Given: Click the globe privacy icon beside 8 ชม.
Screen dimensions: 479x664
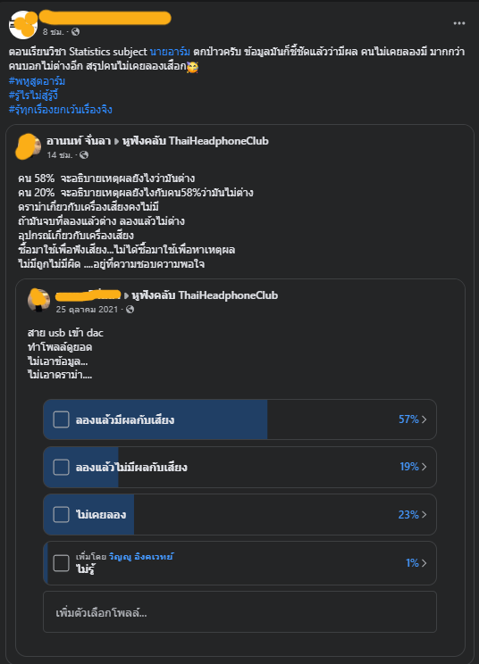Looking at the screenshot, I should [x=75, y=32].
